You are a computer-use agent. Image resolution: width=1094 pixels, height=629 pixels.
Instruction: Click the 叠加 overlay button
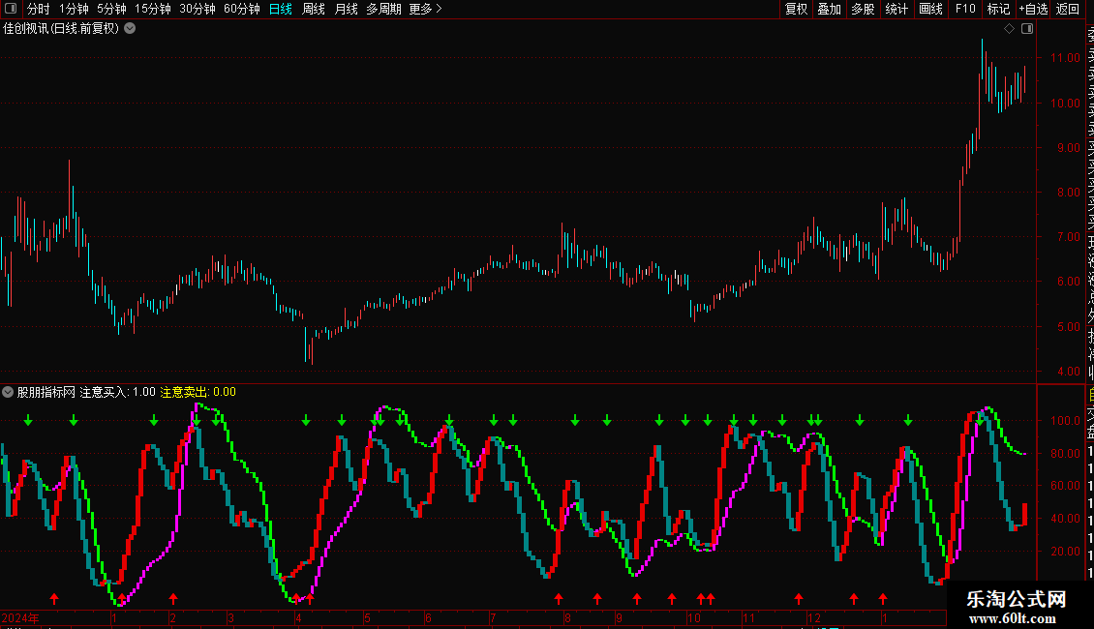[830, 9]
